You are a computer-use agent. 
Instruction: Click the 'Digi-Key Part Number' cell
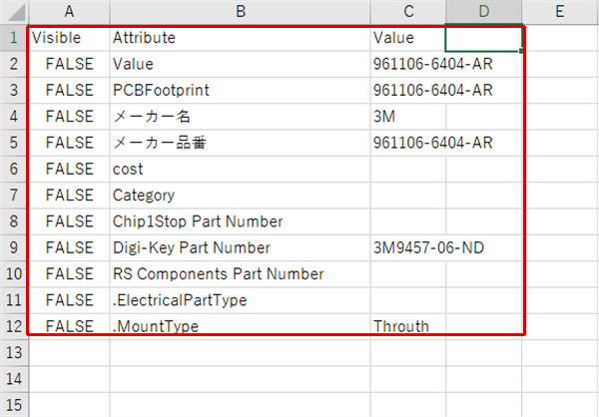tap(240, 247)
